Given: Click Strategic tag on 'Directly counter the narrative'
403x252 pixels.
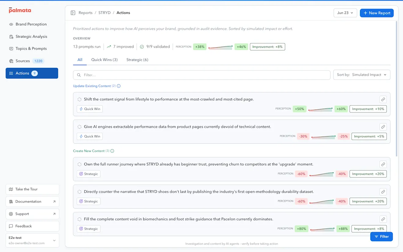Looking at the screenshot, I should [89, 201].
